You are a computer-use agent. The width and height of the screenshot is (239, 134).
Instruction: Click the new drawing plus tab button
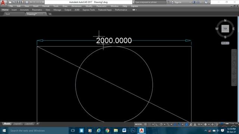(50, 14)
